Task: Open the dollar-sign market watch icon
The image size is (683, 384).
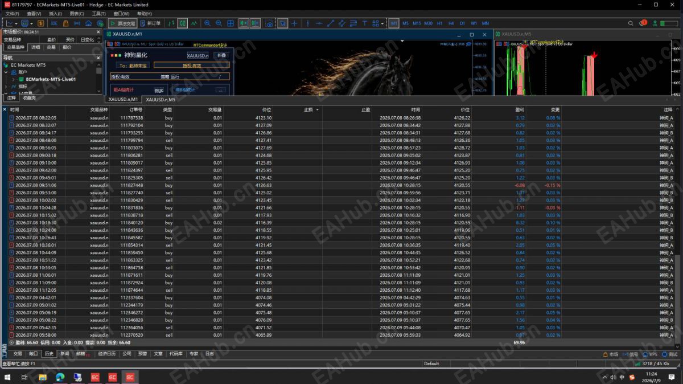Action: (x=41, y=23)
